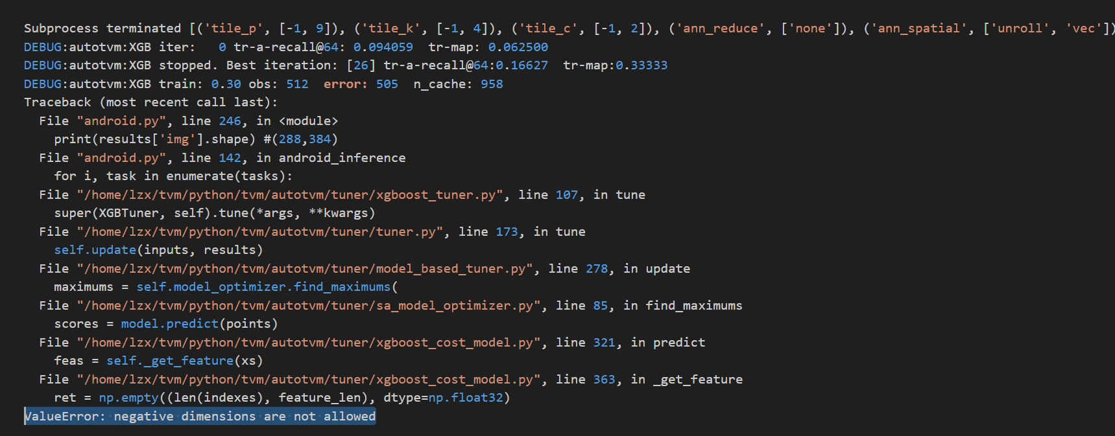
Task: Open the sa_model_optimizer.py file path
Action: point(308,306)
